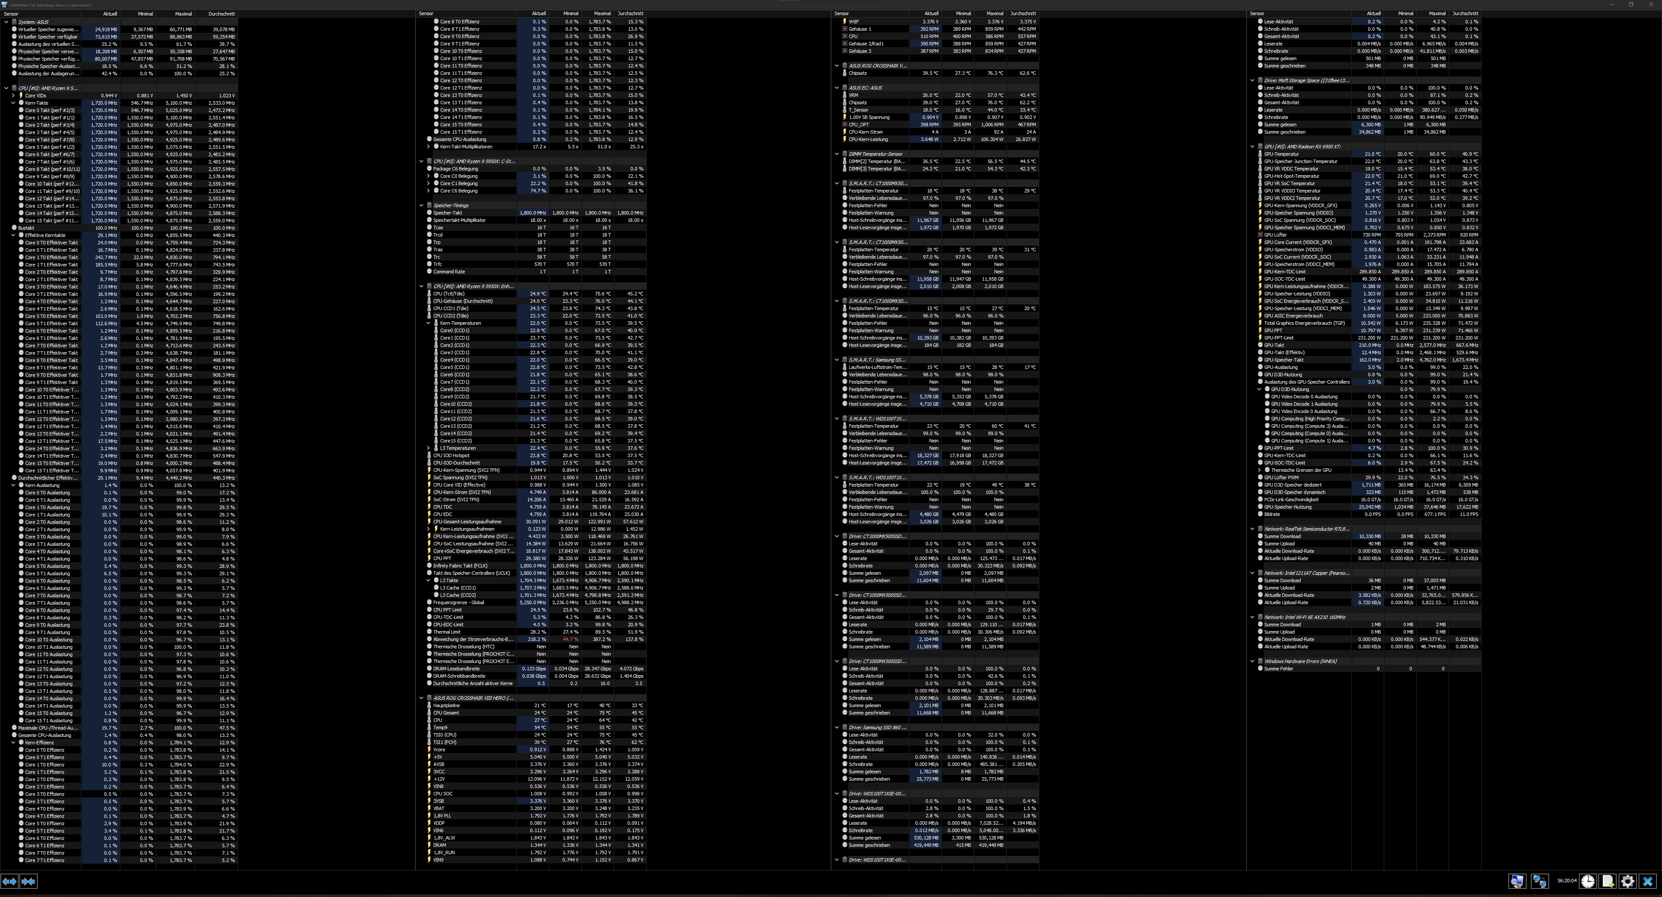Viewport: 1662px width, 897px height.
Task: Collapse the Speicher-Timings sensor group
Action: (421, 206)
